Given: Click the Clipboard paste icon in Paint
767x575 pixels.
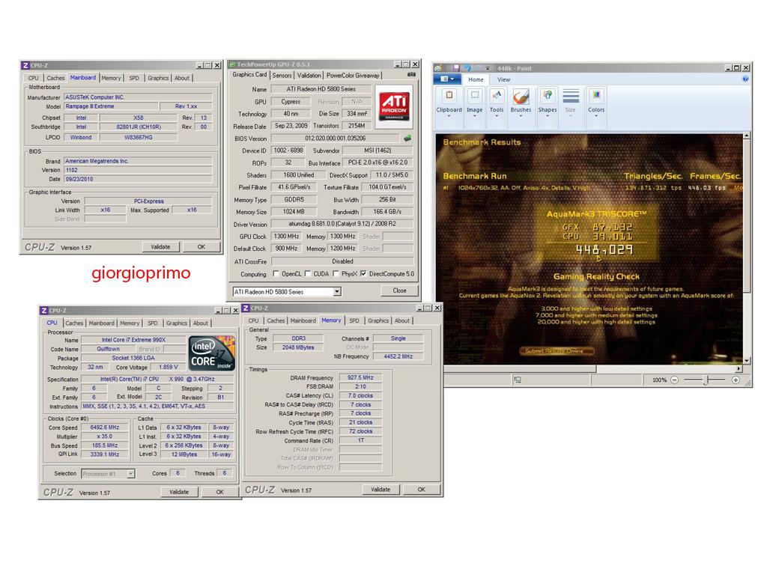Looking at the screenshot, I should point(449,95).
